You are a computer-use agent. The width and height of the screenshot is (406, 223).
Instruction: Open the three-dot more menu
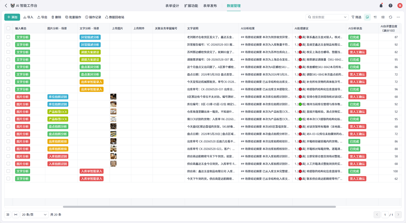coord(398,17)
